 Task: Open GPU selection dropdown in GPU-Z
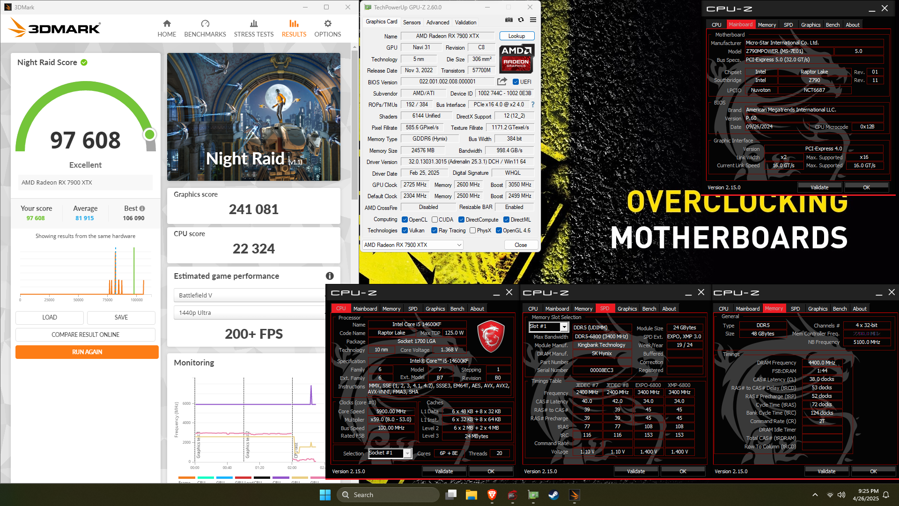[413, 245]
